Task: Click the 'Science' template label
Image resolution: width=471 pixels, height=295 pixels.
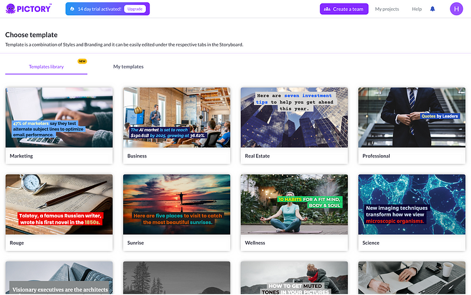Action: [371, 243]
